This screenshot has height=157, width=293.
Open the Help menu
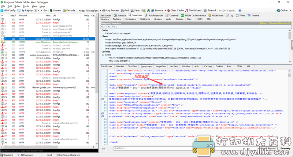coord(42,6)
